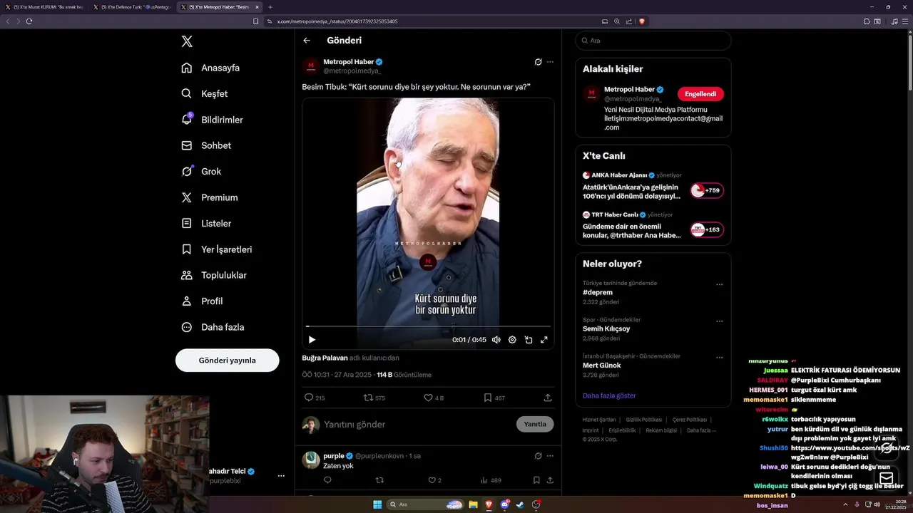Open Gizlilik Politikası footer link
Viewport: 913px width, 513px height.
coord(644,420)
